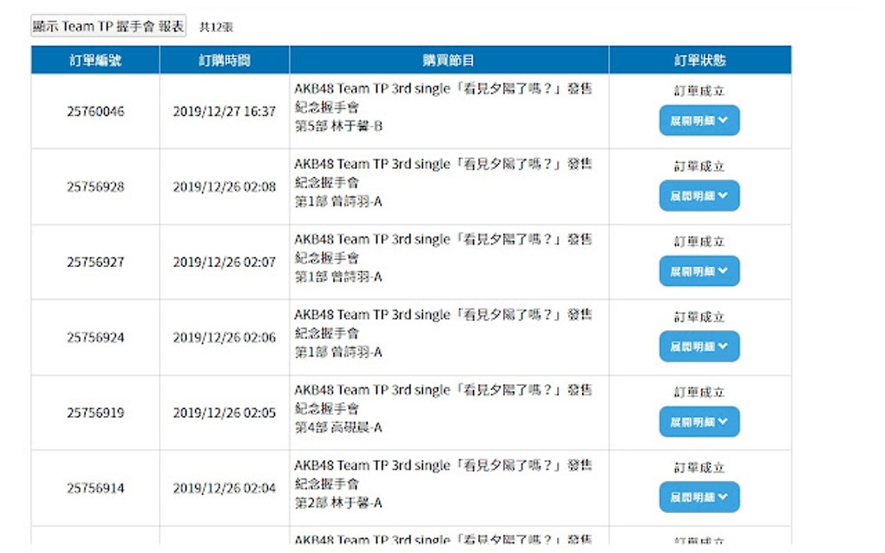Screen dimensions: 885x553
Task: Click 第1部 曾詩羽-A in order 25756928
Action: pos(338,202)
